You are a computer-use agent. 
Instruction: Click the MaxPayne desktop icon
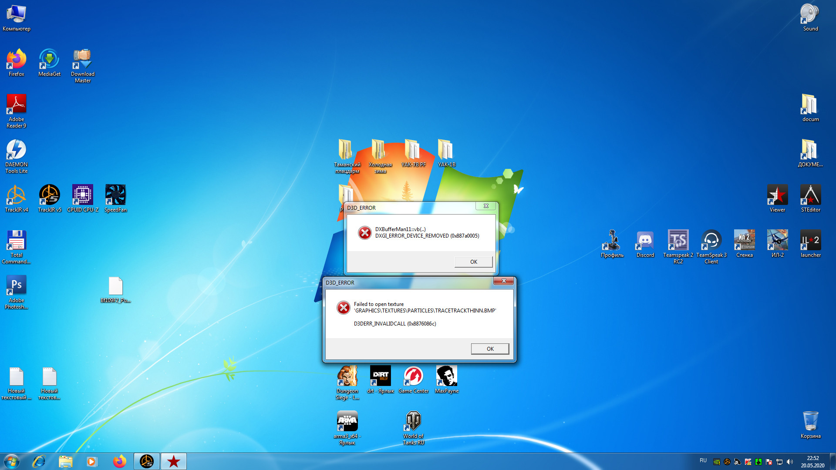tap(447, 379)
